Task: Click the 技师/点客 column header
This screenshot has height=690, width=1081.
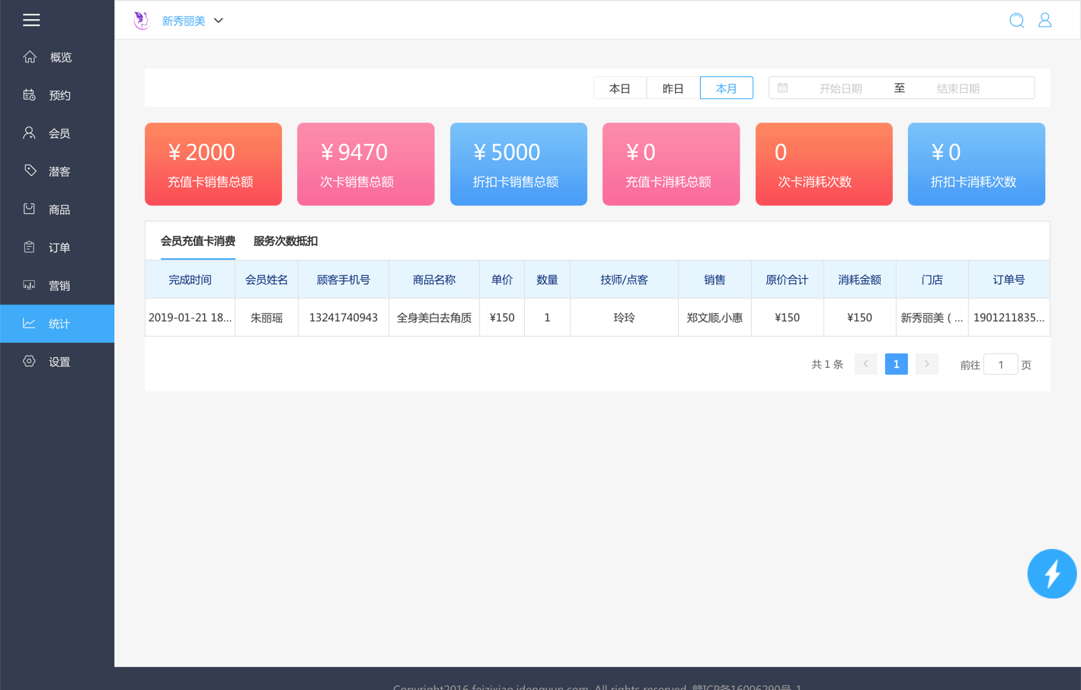Action: [624, 280]
